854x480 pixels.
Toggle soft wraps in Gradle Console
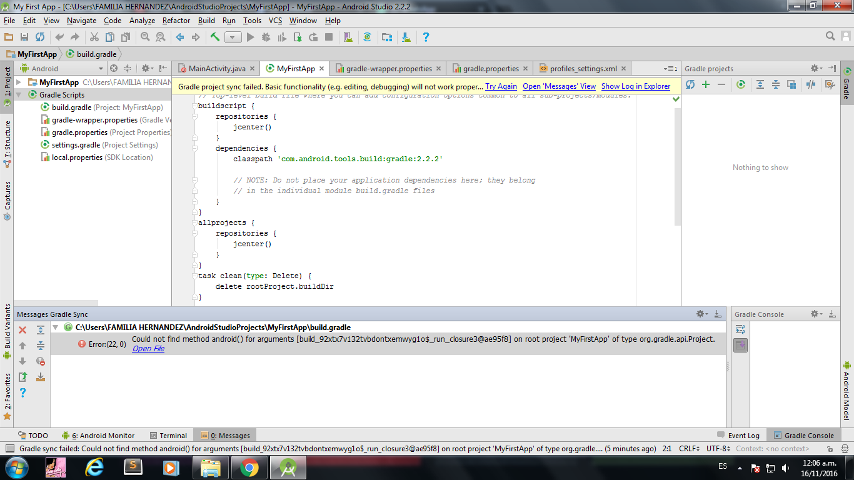(x=740, y=330)
